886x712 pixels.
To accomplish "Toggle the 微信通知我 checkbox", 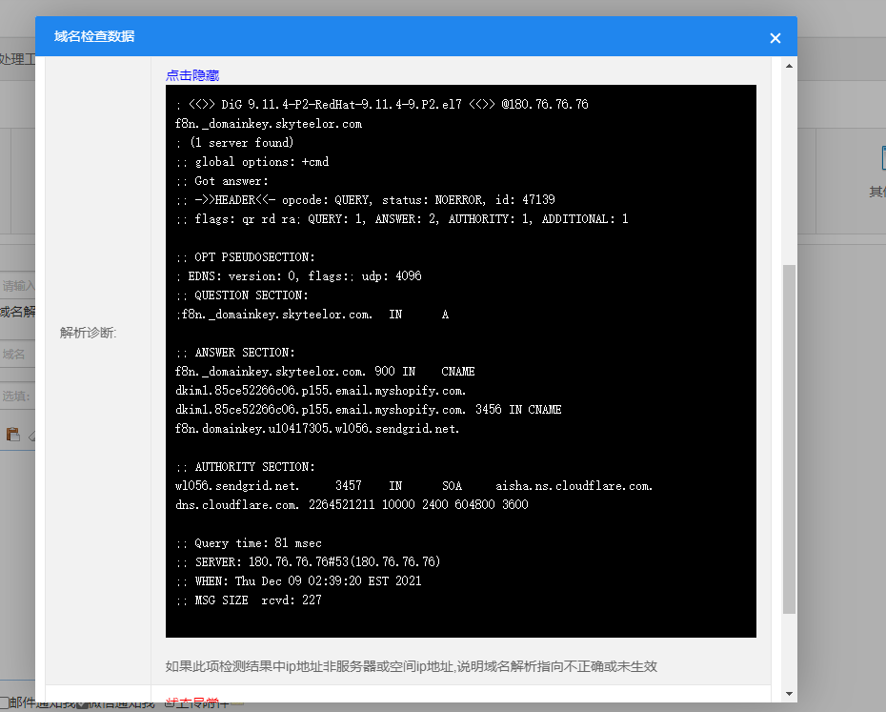I will 84,703.
